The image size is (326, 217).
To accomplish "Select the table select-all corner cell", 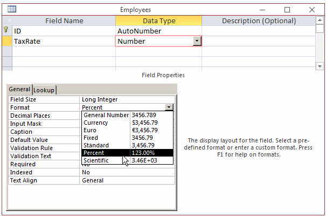I will tap(7, 21).
